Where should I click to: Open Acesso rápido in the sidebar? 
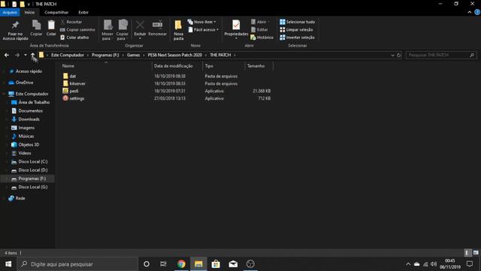click(29, 72)
